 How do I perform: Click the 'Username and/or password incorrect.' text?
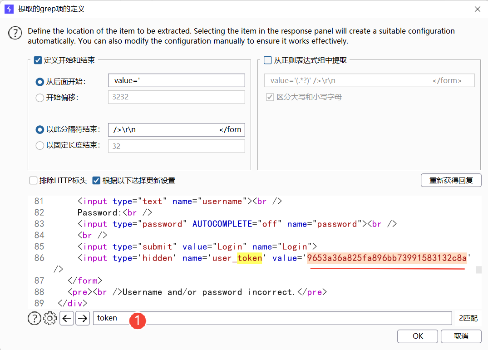[x=208, y=292]
